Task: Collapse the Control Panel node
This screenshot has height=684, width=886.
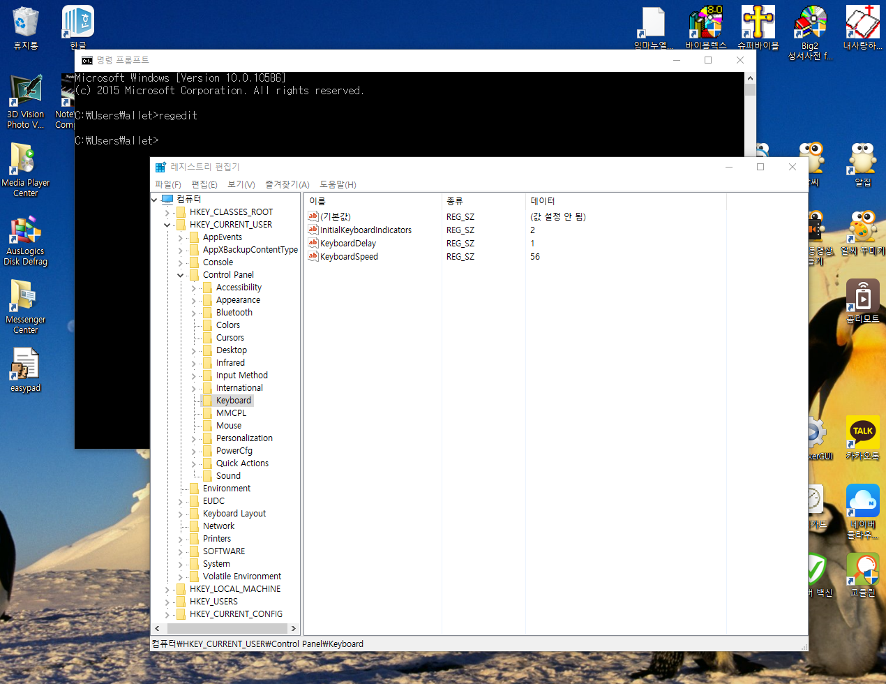Action: pos(181,275)
